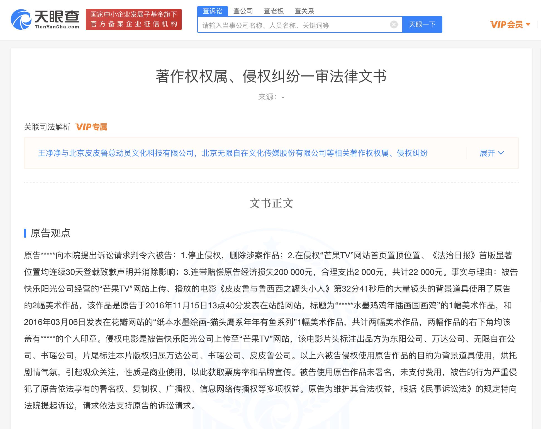
Task: Switch to the 查诉讼 tab
Action: pyautogui.click(x=213, y=11)
